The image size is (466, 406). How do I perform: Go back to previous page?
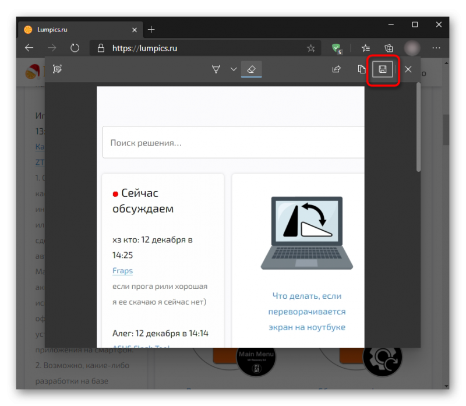[x=29, y=48]
